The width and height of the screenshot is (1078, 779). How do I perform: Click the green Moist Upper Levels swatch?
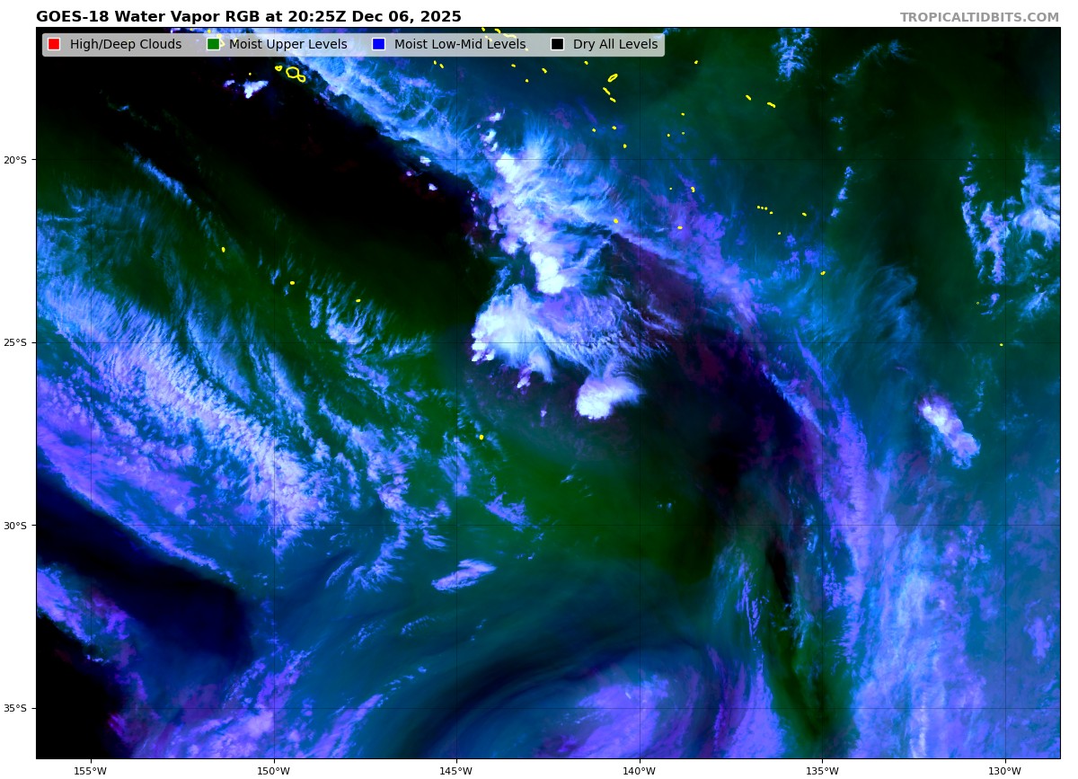[x=213, y=45]
